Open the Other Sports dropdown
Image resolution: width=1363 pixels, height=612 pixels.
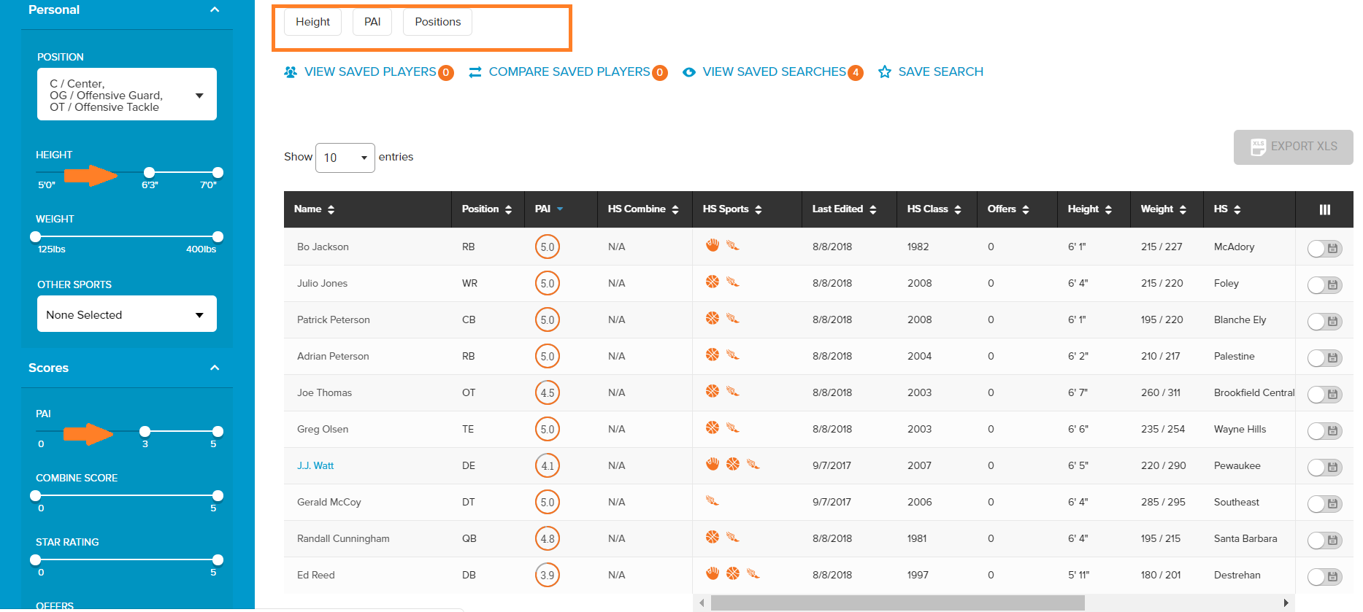[x=127, y=314]
